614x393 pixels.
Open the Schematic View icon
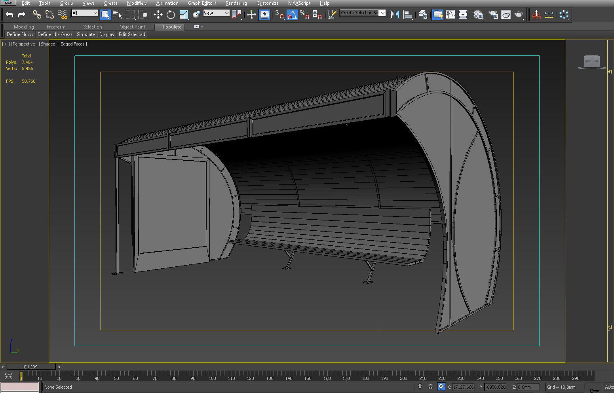point(463,15)
